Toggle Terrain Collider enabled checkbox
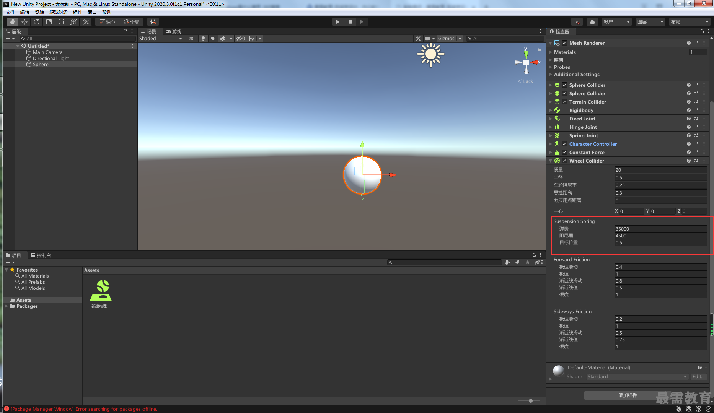 564,102
